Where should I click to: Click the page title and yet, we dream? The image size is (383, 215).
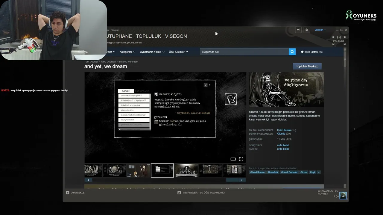coord(106,66)
